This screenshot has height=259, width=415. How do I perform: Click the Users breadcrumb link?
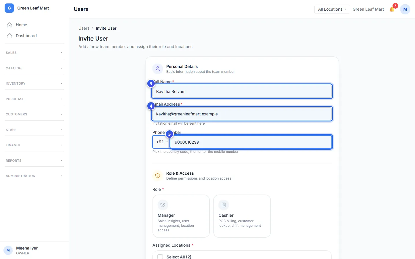[x=84, y=28]
